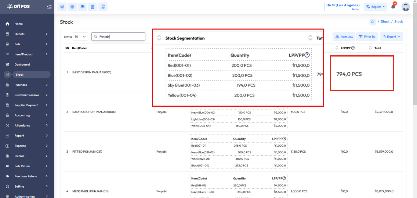
Task: Open the notifications bell
Action: (393, 7)
